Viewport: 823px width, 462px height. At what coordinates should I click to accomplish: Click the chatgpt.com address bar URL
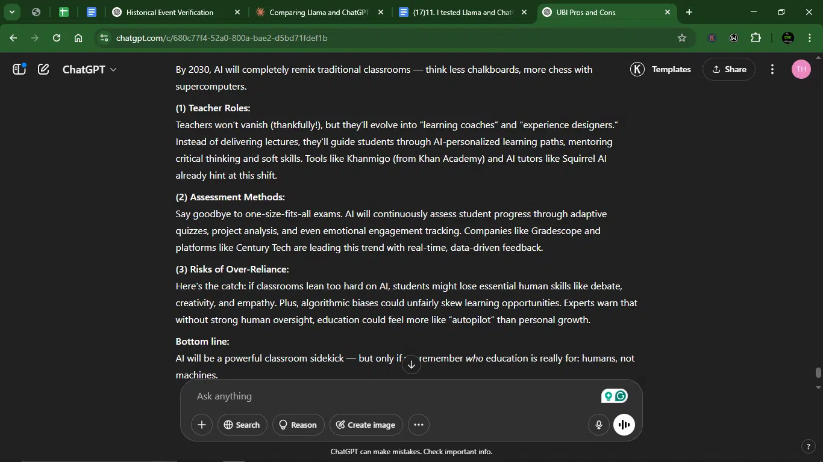222,38
